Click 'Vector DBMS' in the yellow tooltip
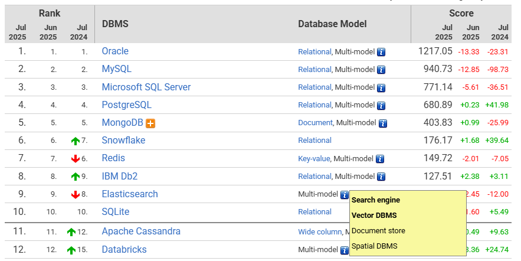This screenshot has width=521, height=261. [x=374, y=216]
